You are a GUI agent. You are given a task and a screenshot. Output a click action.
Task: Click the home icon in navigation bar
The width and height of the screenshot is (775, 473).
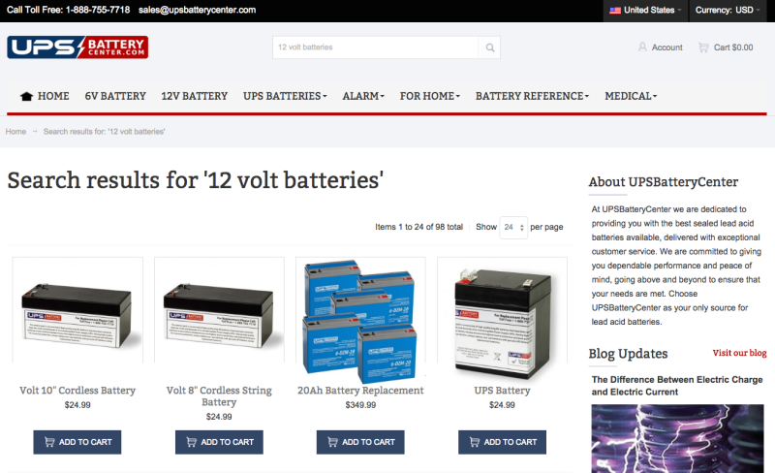tap(26, 97)
